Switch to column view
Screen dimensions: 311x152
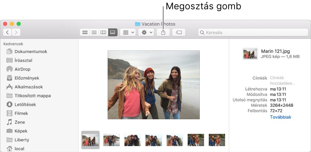(104, 32)
